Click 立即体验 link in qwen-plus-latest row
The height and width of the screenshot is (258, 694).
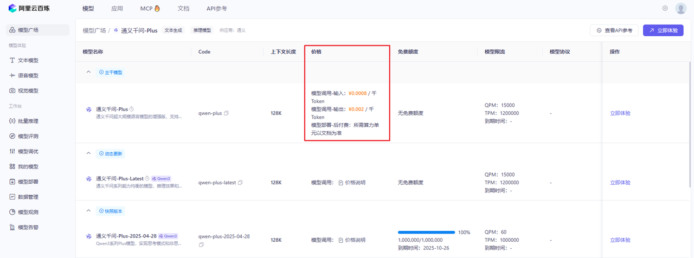tap(620, 183)
